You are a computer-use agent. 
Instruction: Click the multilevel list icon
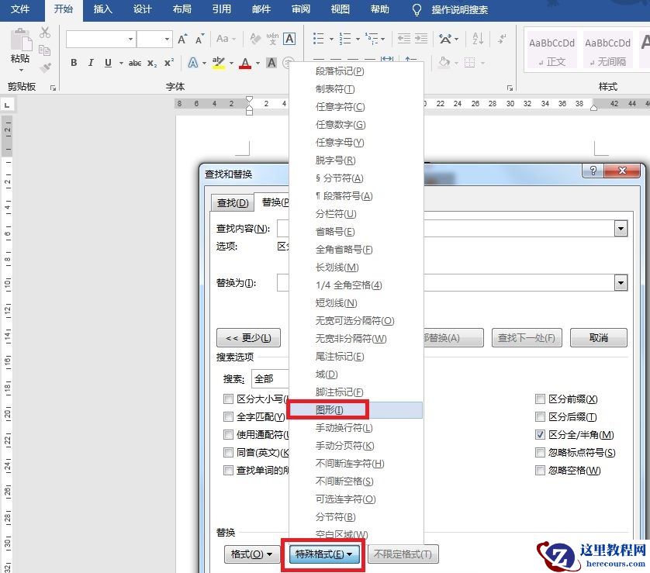(372, 39)
